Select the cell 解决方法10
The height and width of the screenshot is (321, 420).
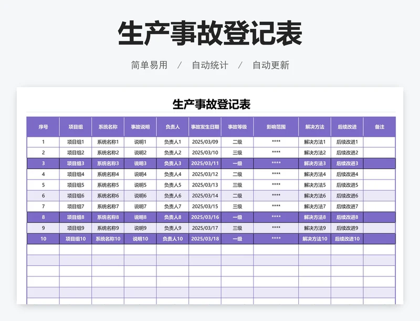click(x=314, y=239)
